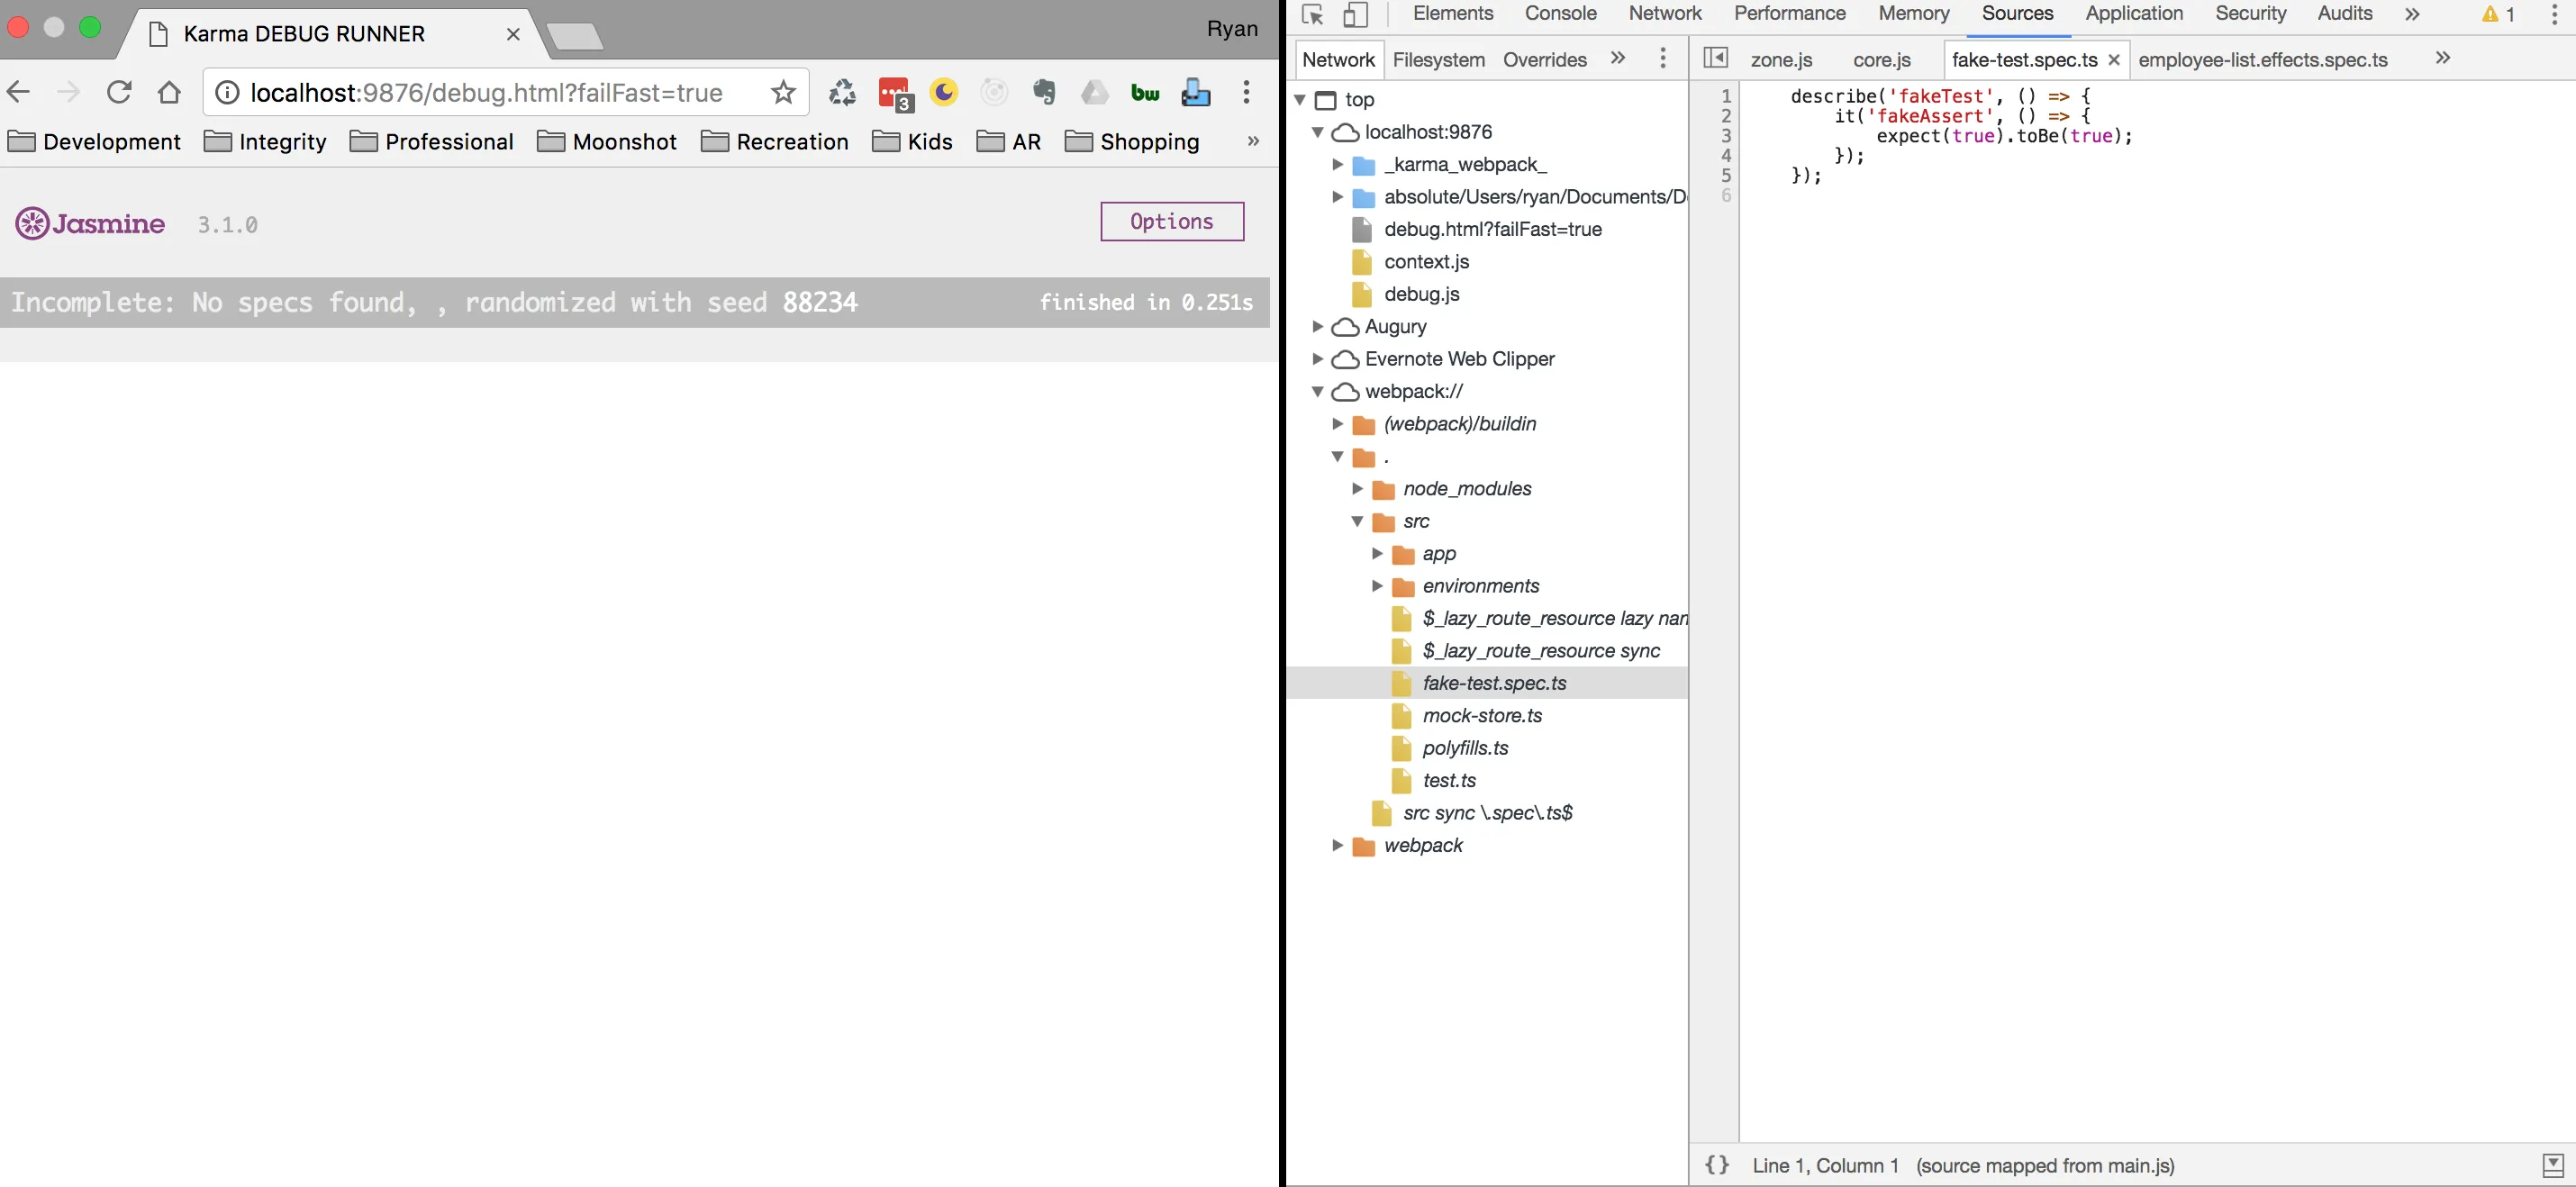Click the inspect element picker icon

(x=1313, y=15)
